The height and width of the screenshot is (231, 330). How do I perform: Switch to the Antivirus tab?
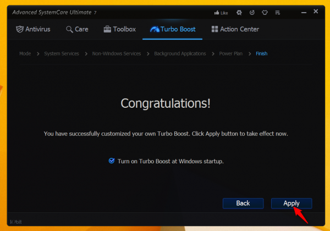pos(33,29)
